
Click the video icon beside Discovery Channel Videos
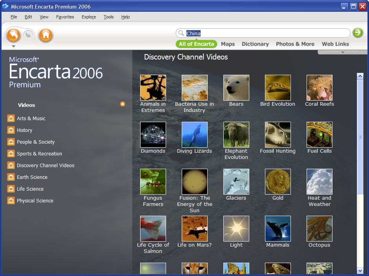[x=11, y=165]
